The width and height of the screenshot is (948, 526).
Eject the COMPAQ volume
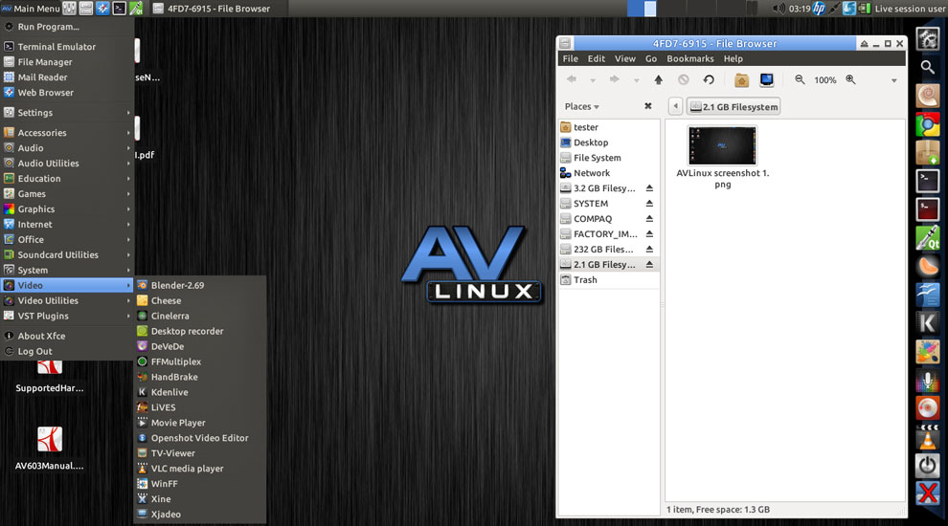(x=649, y=219)
